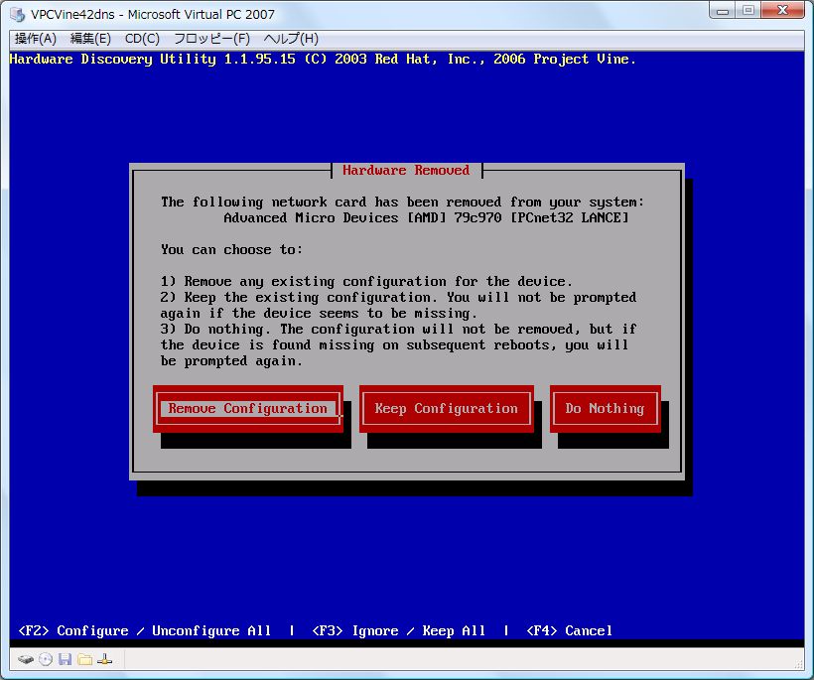Close the Virtual PC window
Viewport: 814px width, 680px height.
(x=783, y=10)
